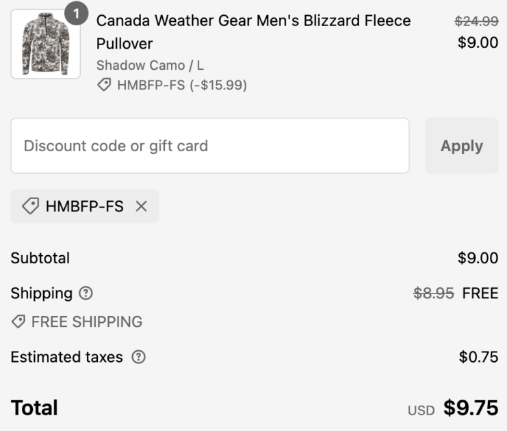Screen dimensions: 507x431
Task: Click the tag icon in HMBFP-FS chip
Action: 30,207
